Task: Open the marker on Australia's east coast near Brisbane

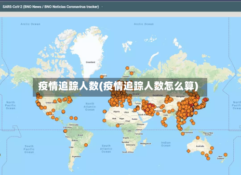Action: [212, 148]
